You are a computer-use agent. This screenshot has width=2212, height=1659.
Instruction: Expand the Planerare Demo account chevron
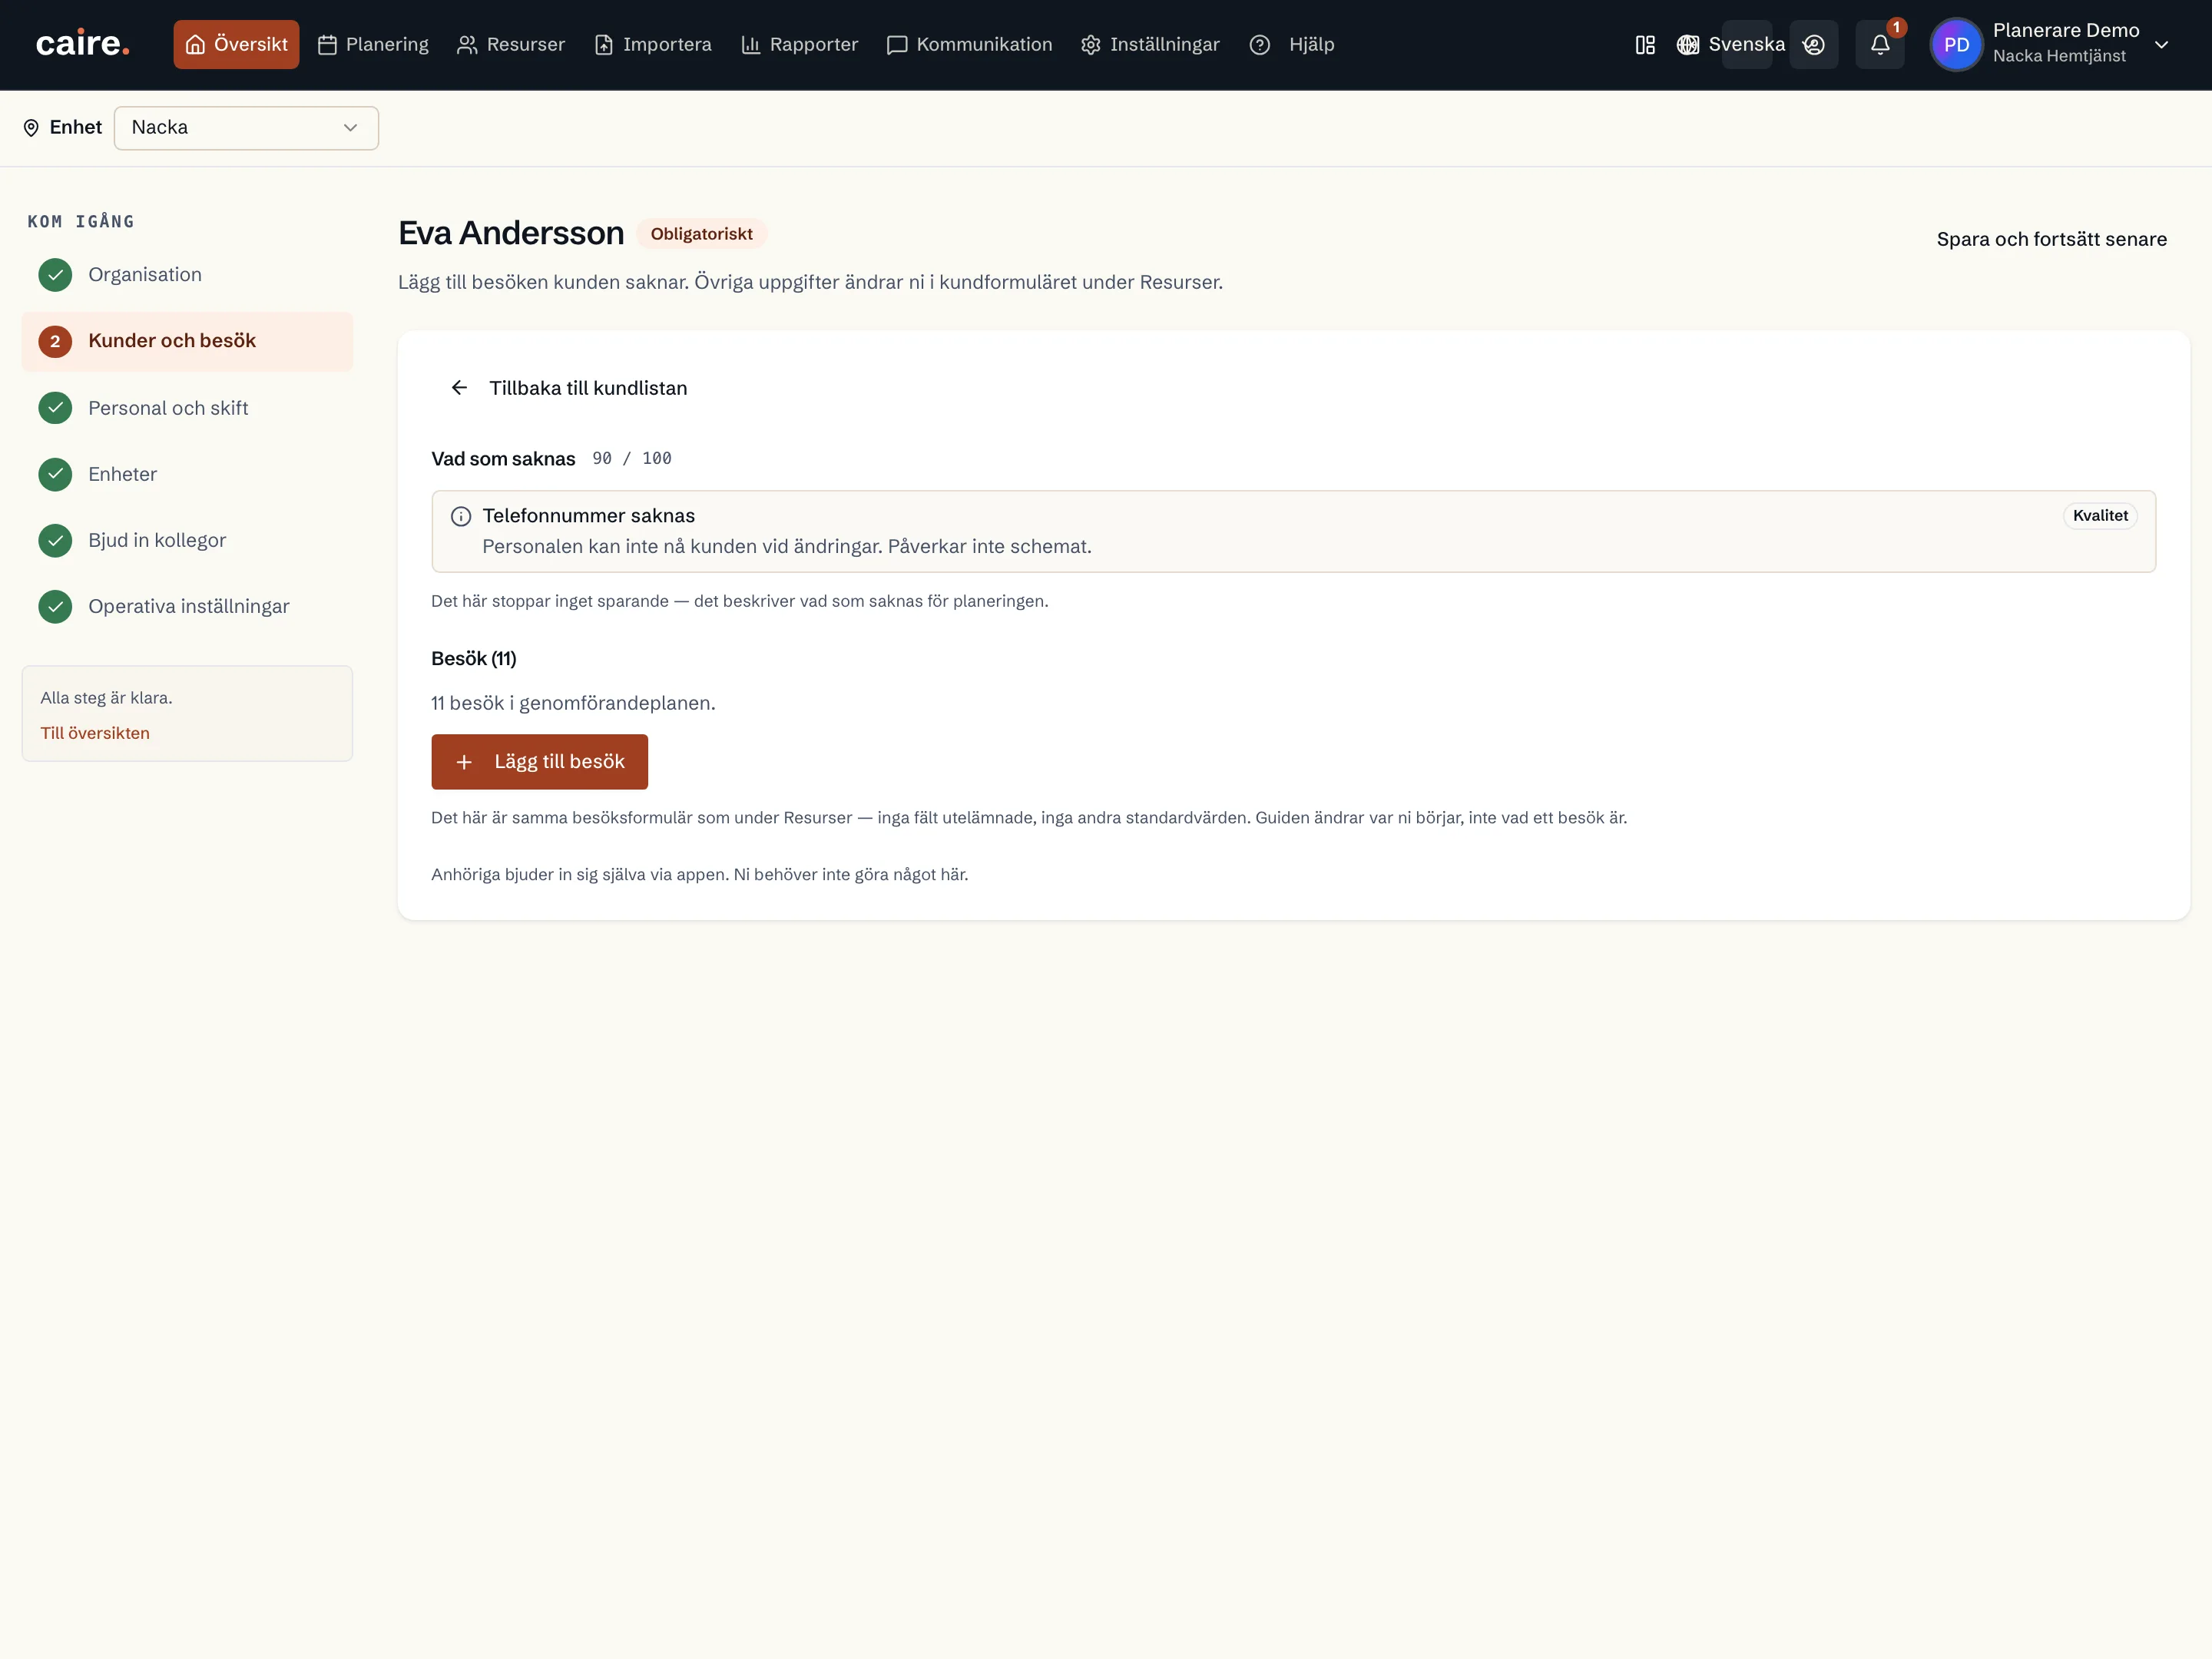coord(2161,45)
